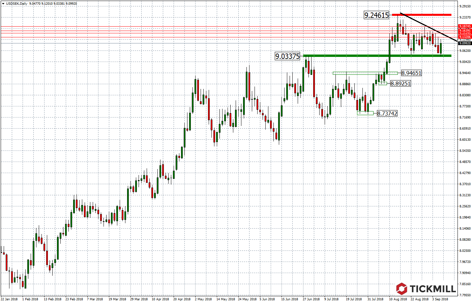472x303 pixels.
Task: Click the 9 Jul 2018 date label
Action: pyautogui.click(x=331, y=299)
